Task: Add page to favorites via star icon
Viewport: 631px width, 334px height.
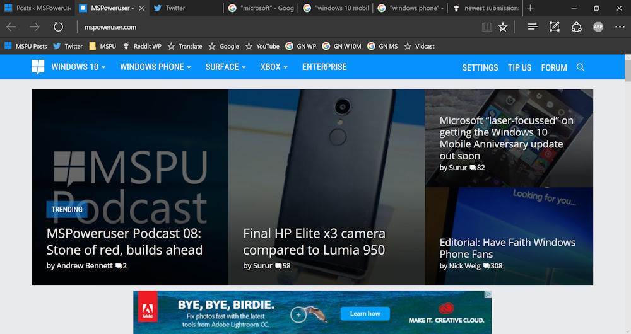Action: 503,27
